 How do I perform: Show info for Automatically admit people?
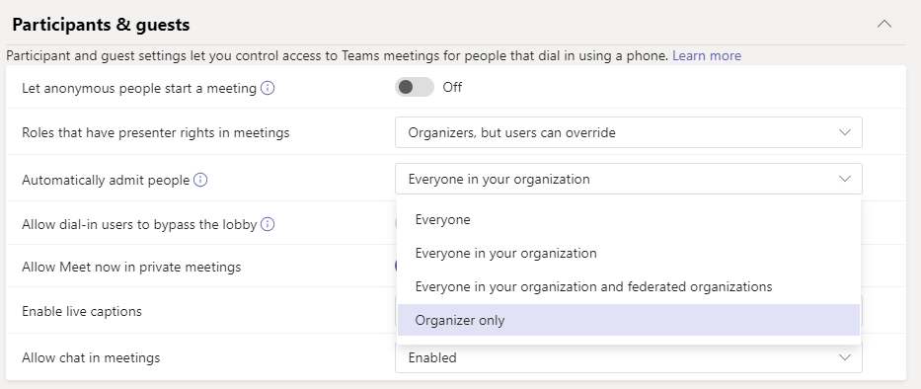pos(200,180)
